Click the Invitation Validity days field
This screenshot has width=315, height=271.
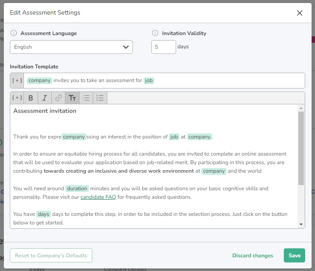163,47
